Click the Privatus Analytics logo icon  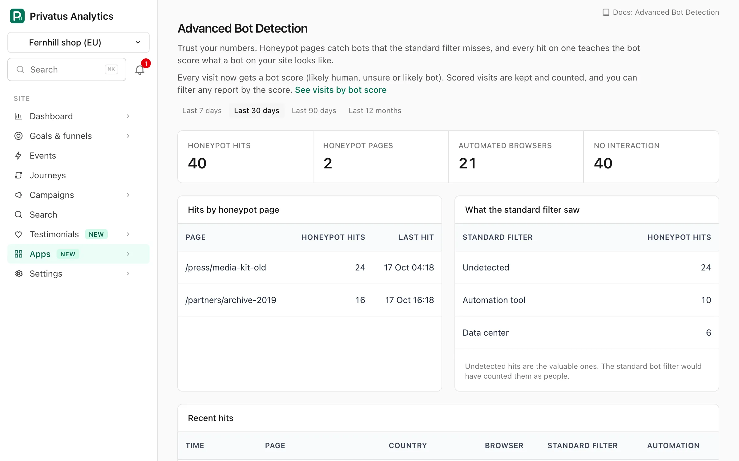(x=17, y=16)
